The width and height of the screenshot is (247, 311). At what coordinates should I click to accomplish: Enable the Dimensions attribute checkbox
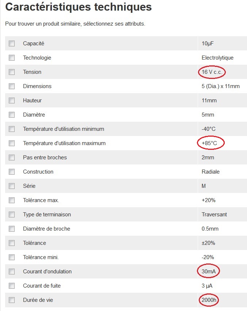click(x=12, y=86)
